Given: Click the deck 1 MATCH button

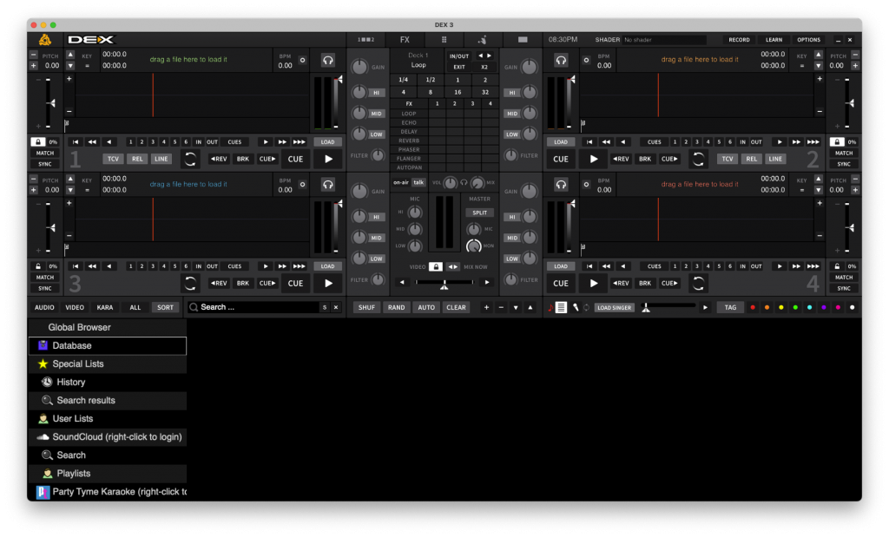Looking at the screenshot, I should point(45,154).
